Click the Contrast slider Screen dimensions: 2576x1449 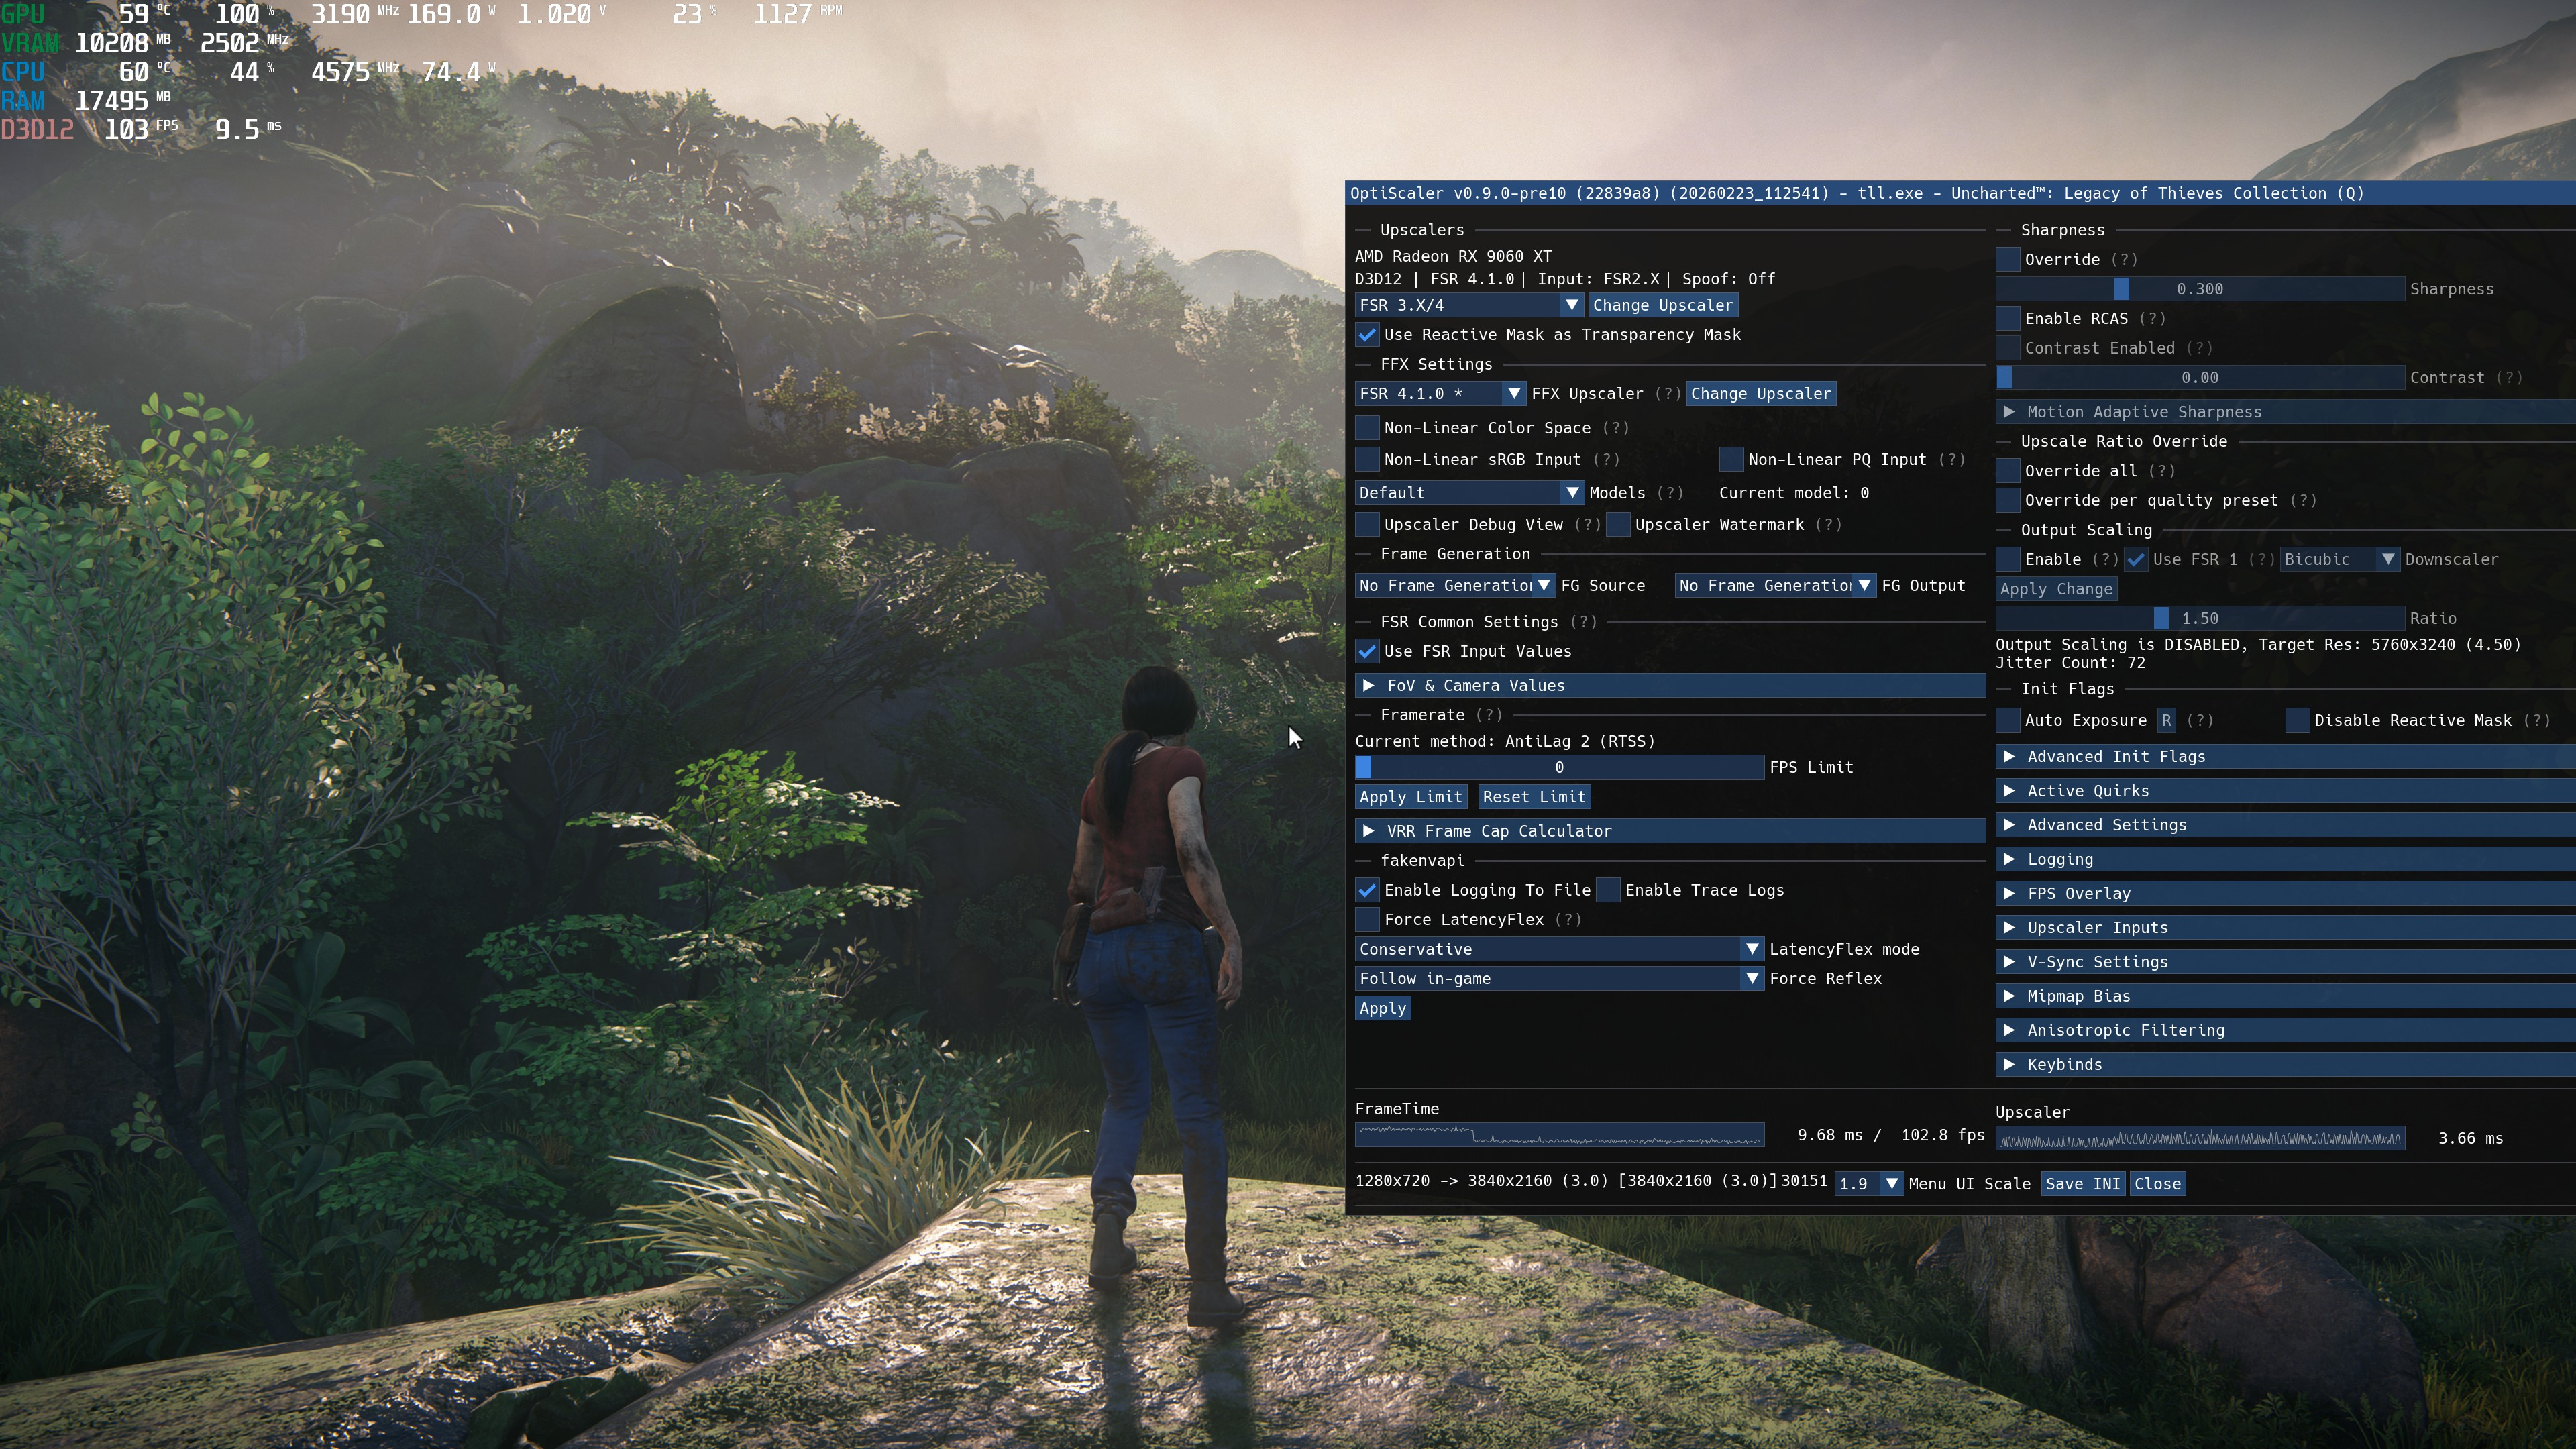click(x=2200, y=378)
